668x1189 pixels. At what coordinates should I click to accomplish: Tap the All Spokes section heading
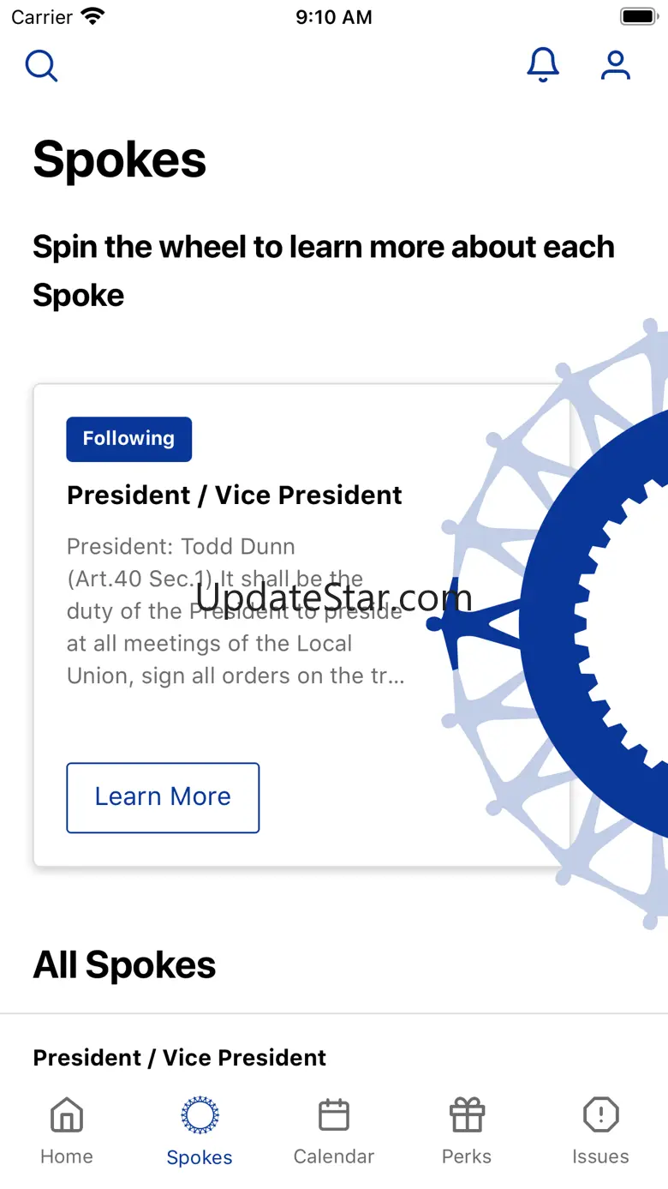coord(125,965)
